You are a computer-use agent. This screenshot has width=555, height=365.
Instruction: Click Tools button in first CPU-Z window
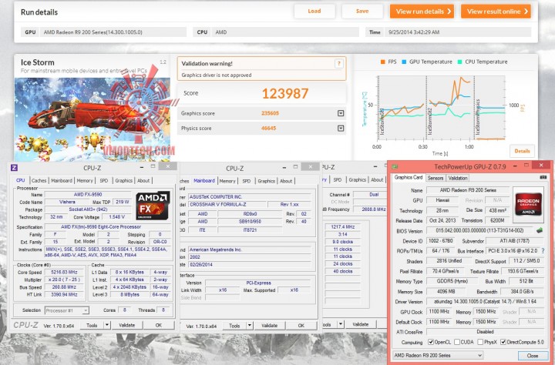click(92, 325)
